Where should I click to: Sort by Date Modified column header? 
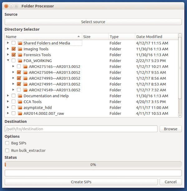(156, 37)
